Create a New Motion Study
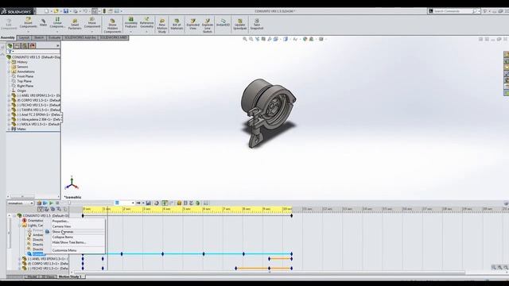 [162, 26]
